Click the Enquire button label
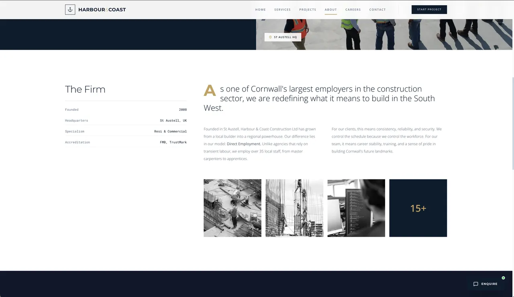514x297 pixels. click(489, 284)
